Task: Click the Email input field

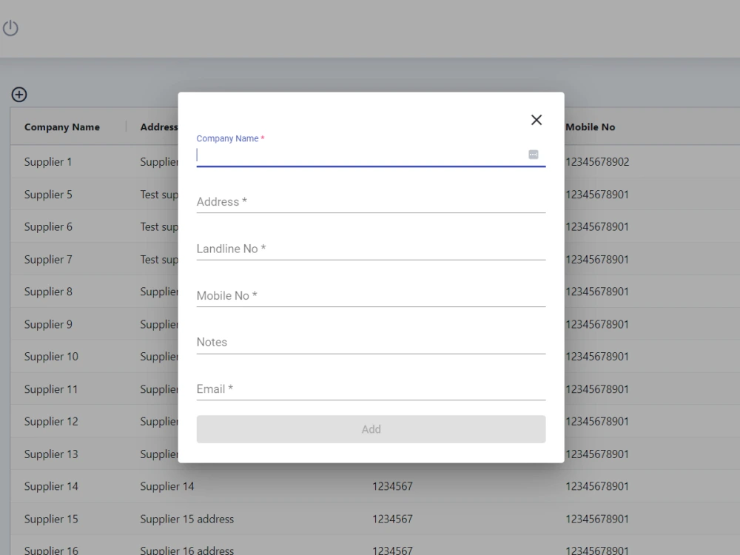Action: point(371,389)
